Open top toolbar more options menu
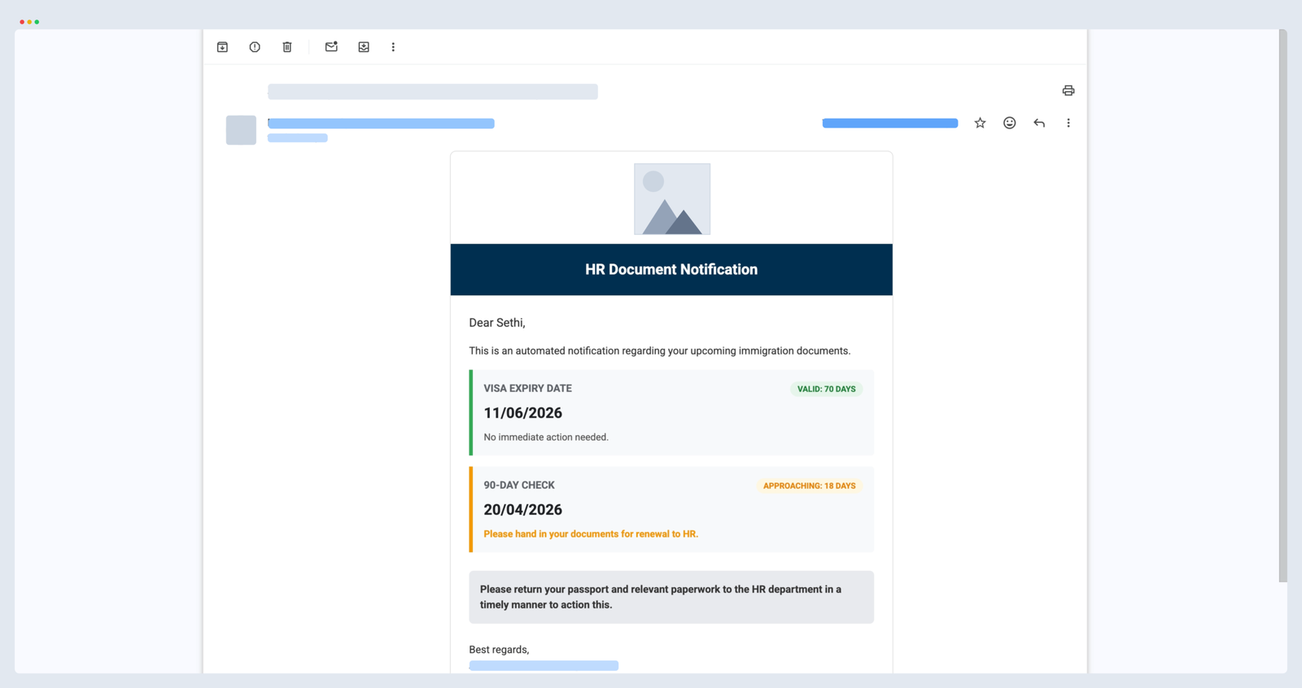 pyautogui.click(x=393, y=47)
